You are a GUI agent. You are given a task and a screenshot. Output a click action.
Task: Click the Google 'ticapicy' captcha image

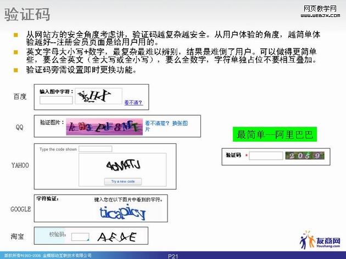[x=122, y=212]
